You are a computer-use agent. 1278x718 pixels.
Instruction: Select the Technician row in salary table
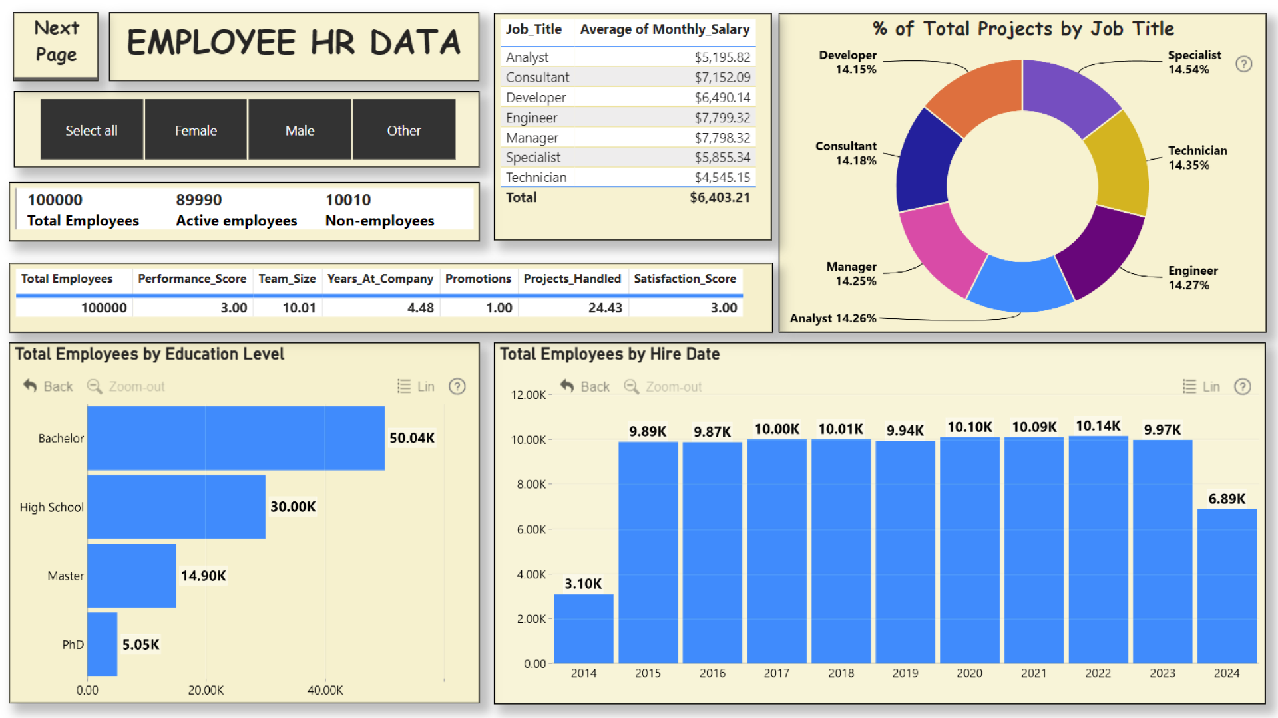coord(628,178)
